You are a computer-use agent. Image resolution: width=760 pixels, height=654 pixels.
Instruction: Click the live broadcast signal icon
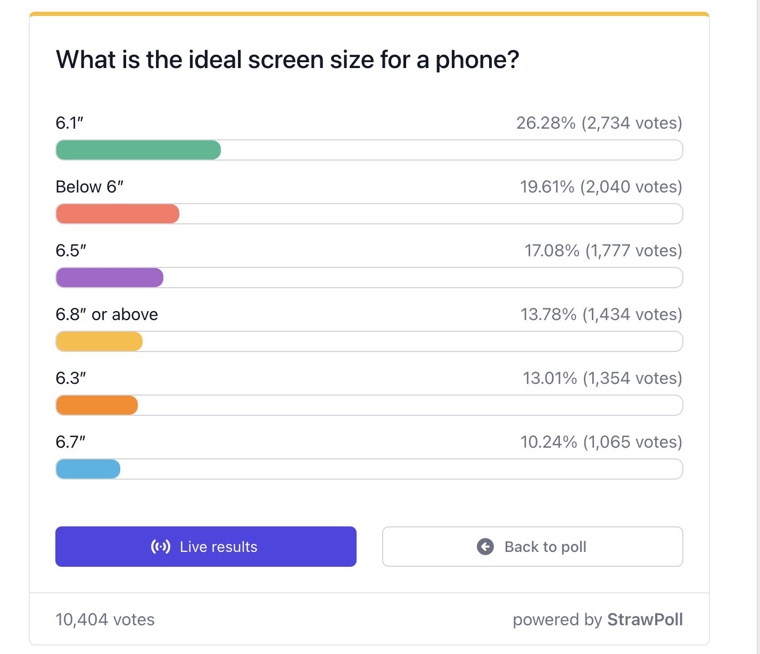coord(161,547)
